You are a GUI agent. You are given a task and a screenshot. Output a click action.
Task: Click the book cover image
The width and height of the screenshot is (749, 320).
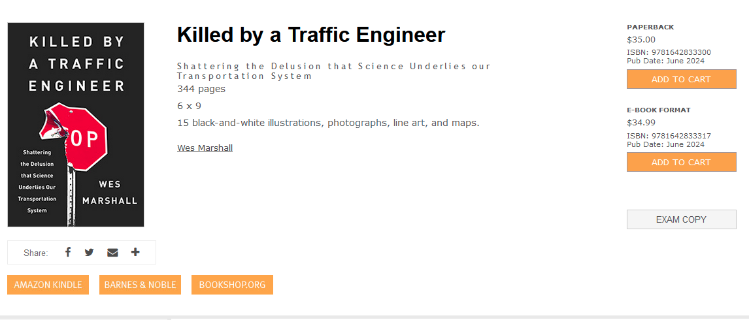pyautogui.click(x=75, y=125)
